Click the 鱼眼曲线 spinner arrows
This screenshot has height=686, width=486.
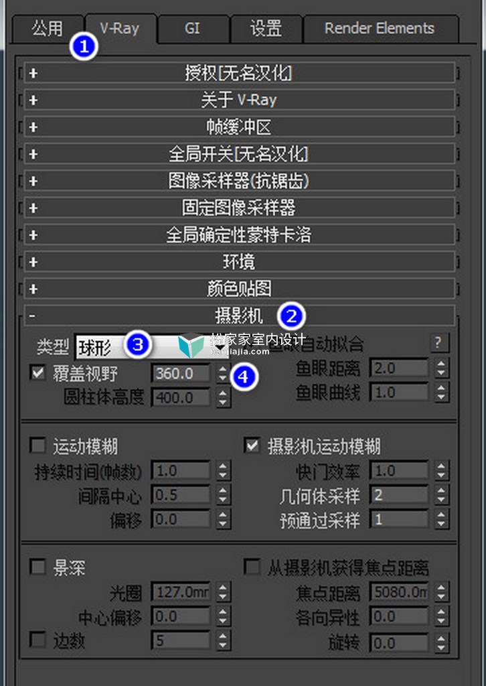441,393
